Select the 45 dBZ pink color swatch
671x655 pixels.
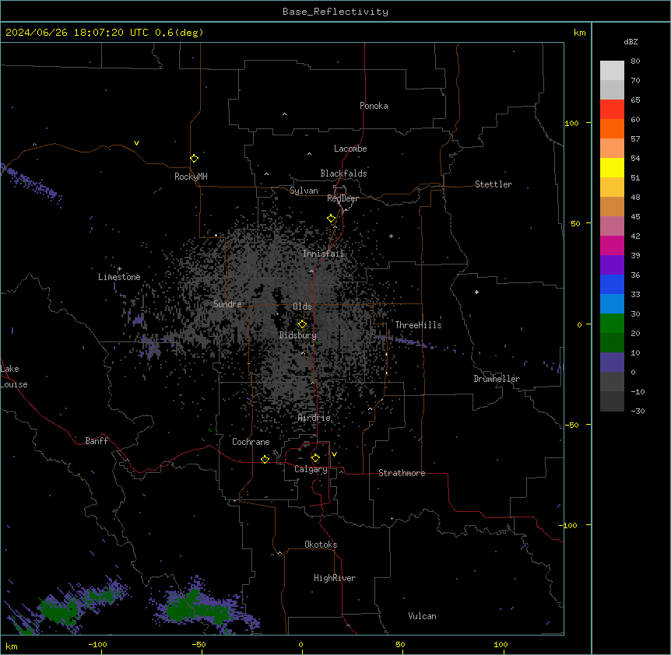(x=612, y=226)
